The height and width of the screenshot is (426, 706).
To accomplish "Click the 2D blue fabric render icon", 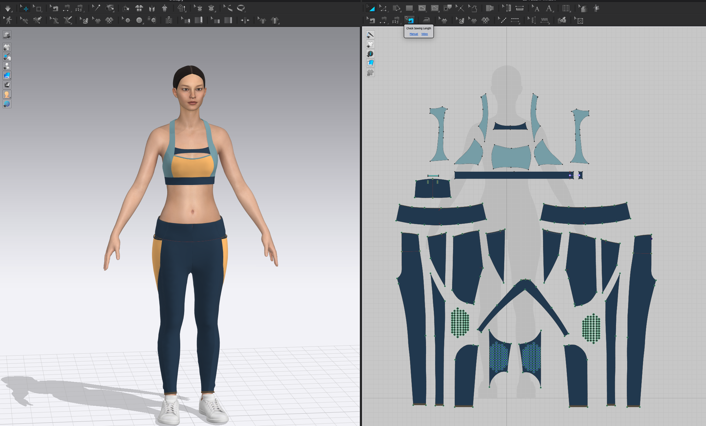I will [x=370, y=63].
